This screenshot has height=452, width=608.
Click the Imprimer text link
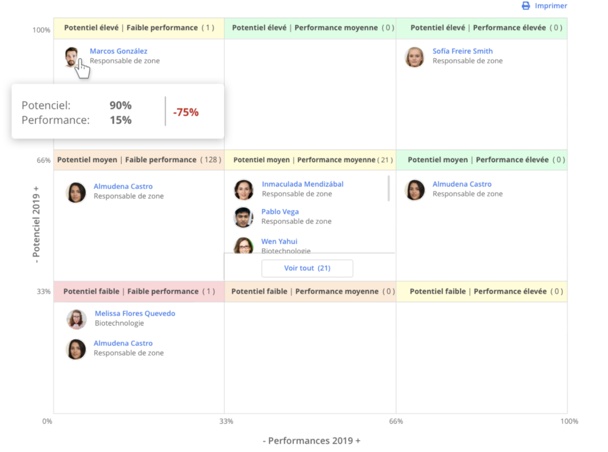[551, 6]
